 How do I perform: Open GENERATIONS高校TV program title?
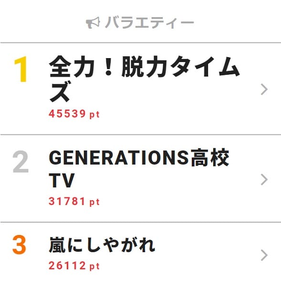pos(139,168)
